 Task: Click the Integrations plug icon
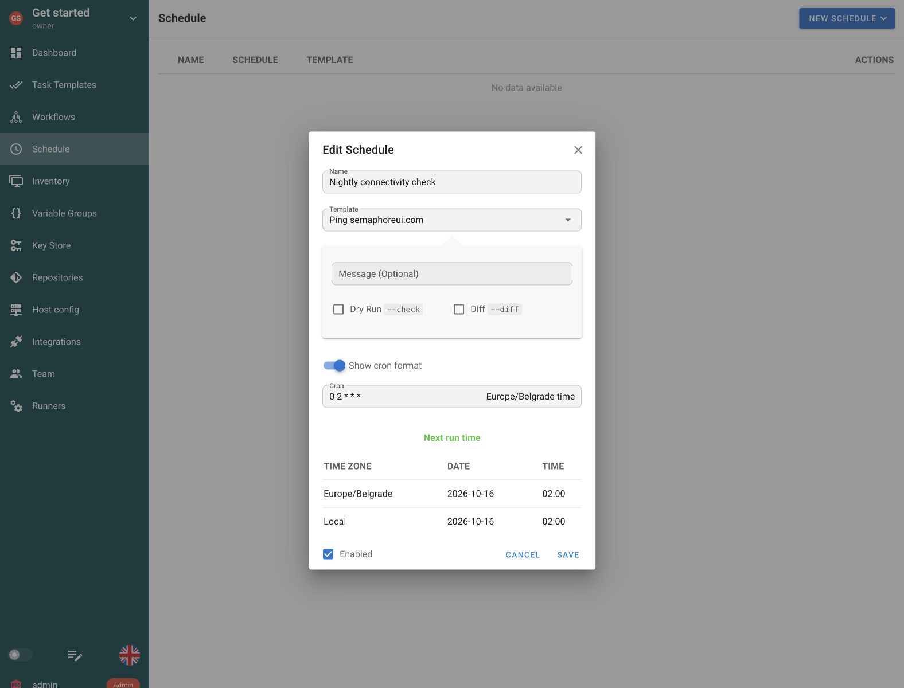[16, 342]
